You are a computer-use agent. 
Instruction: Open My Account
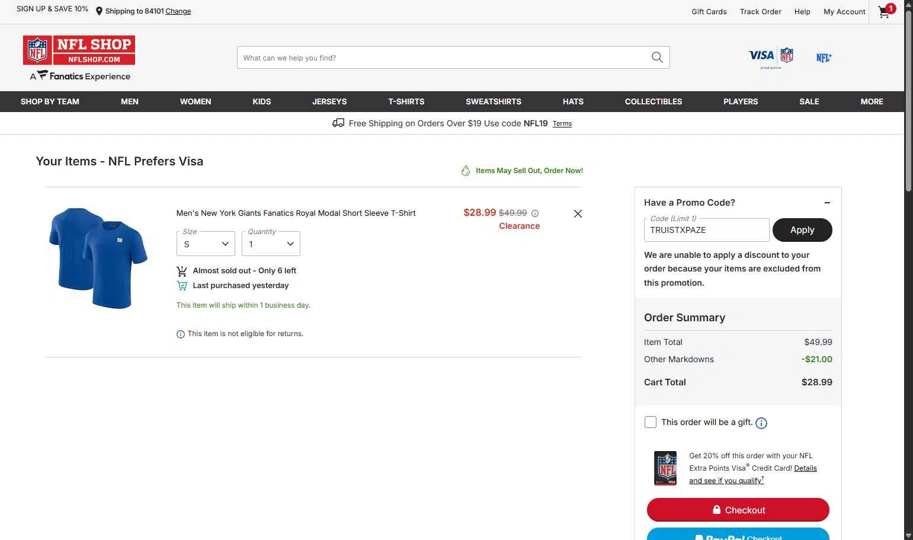844,12
